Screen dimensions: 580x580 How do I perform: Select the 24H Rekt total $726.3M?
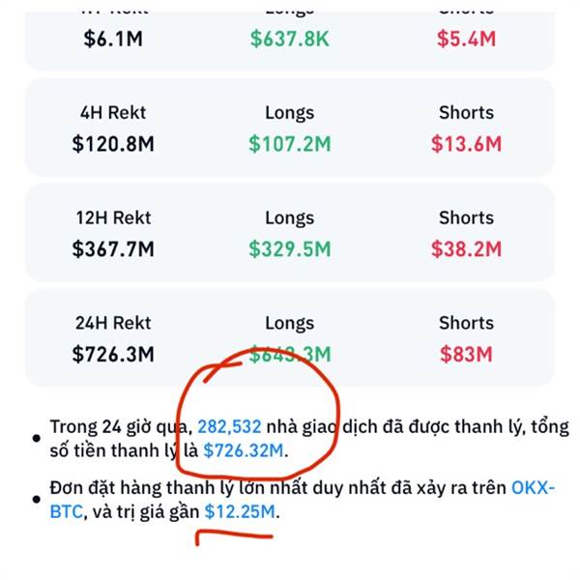click(x=113, y=354)
